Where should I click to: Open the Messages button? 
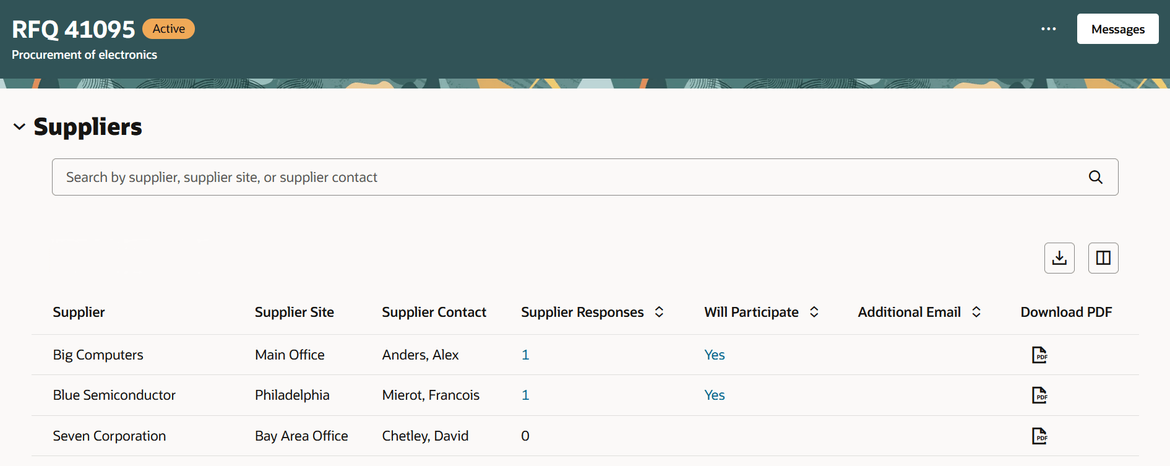(1117, 29)
